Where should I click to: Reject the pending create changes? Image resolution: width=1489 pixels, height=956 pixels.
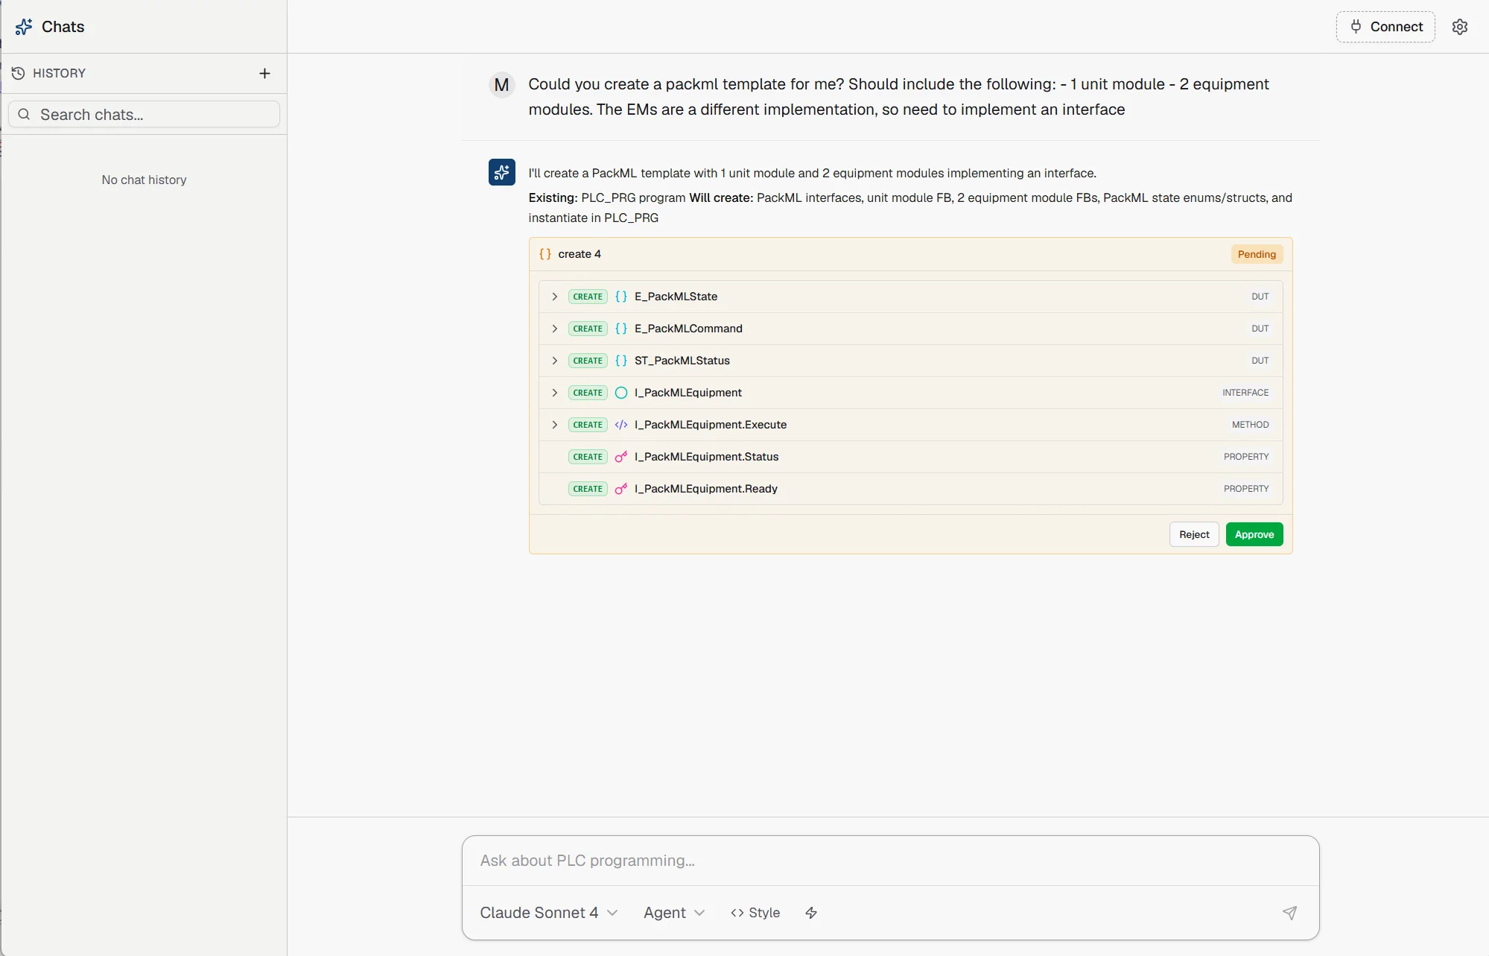point(1193,534)
